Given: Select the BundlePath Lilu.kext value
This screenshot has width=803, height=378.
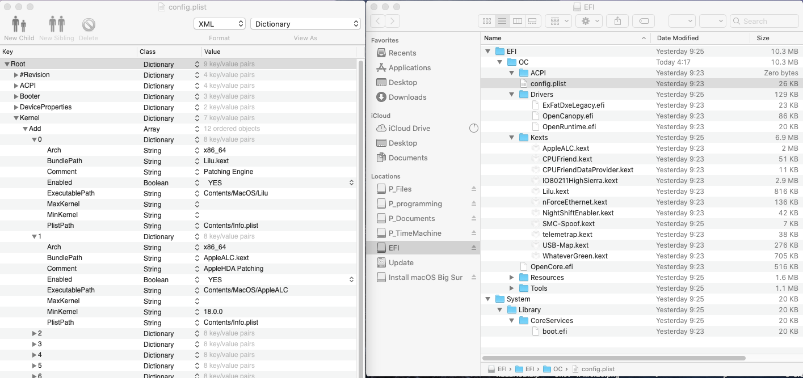Looking at the screenshot, I should (216, 161).
